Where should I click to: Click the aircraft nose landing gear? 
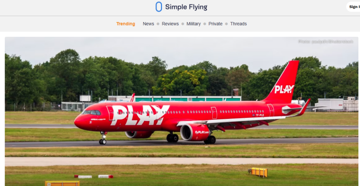click(103, 138)
